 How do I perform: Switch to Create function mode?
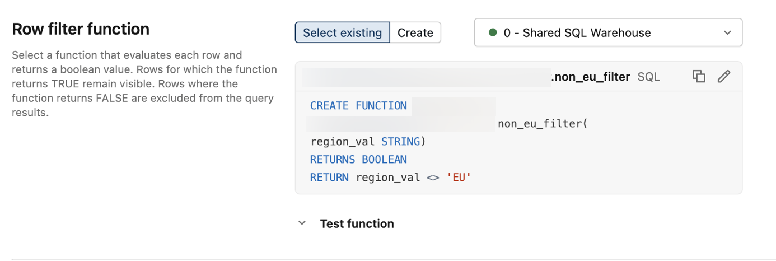[415, 32]
